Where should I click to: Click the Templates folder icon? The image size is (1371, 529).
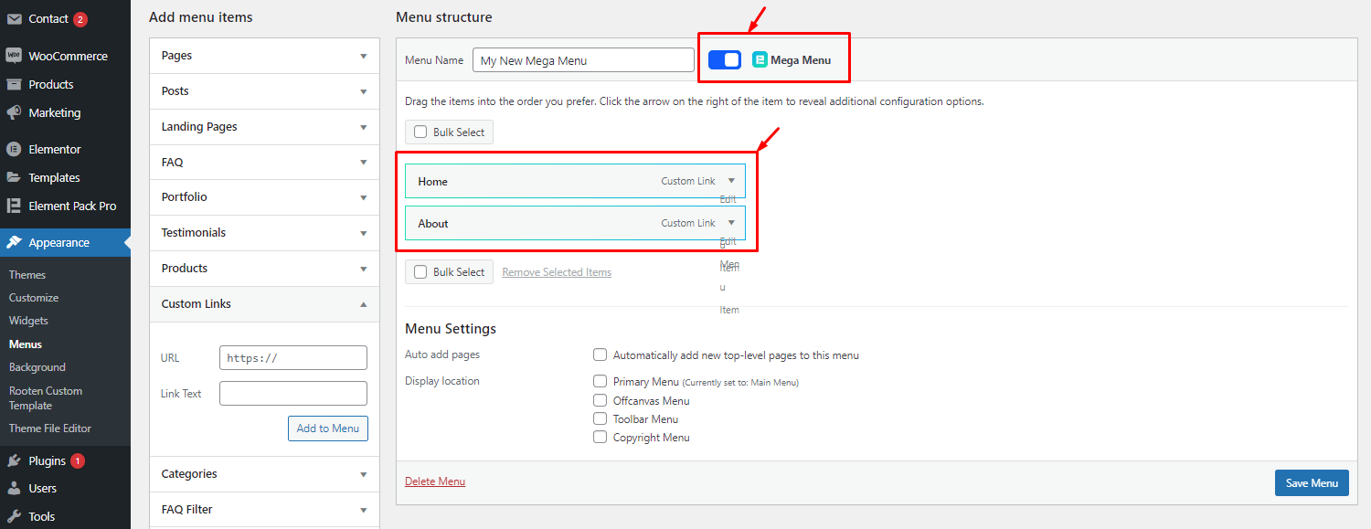click(14, 177)
